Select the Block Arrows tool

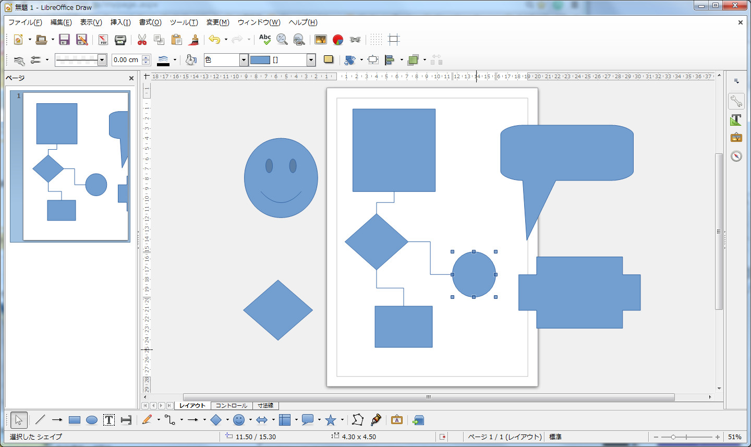(262, 420)
